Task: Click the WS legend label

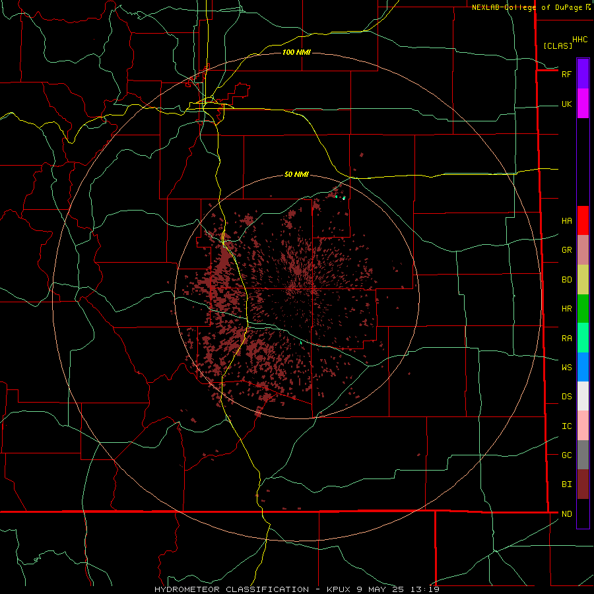Action: tap(566, 368)
